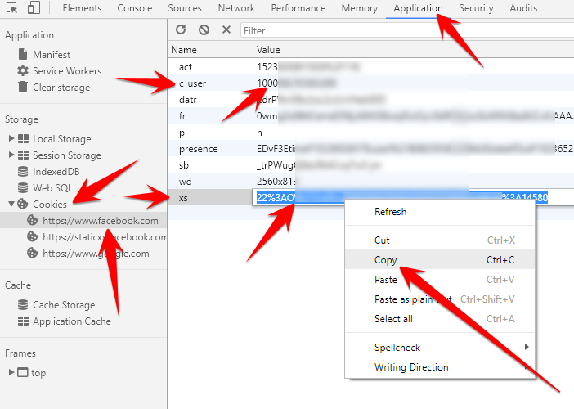Click the Web SQL database icon
The image size is (574, 409).
(23, 188)
